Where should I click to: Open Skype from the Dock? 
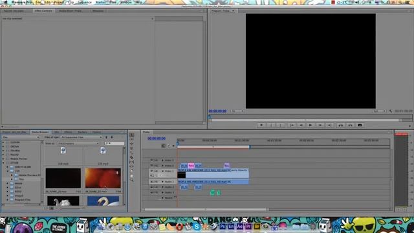tap(197, 227)
